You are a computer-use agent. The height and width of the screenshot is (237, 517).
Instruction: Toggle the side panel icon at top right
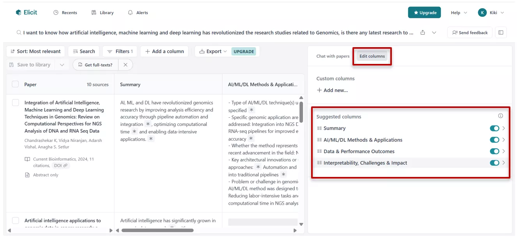coord(501,32)
